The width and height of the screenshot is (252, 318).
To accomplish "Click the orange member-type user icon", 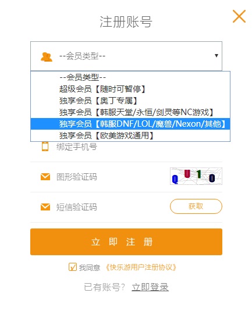I will click(47, 56).
